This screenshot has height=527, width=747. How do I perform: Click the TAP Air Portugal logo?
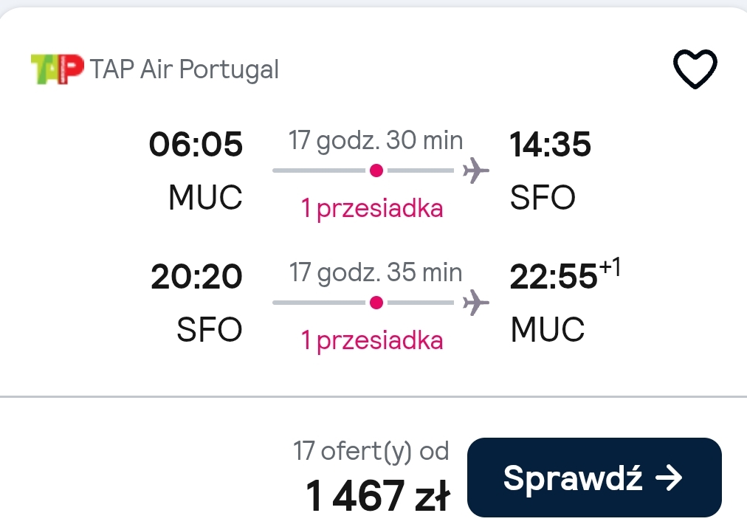pyautogui.click(x=57, y=69)
